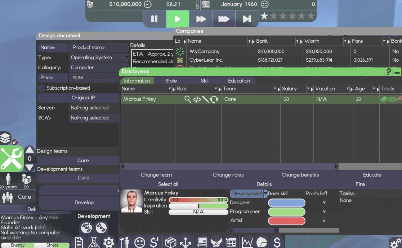Open the Server selector showing Nothing selected
Viewport: 402px width, 248px height.
click(x=94, y=108)
